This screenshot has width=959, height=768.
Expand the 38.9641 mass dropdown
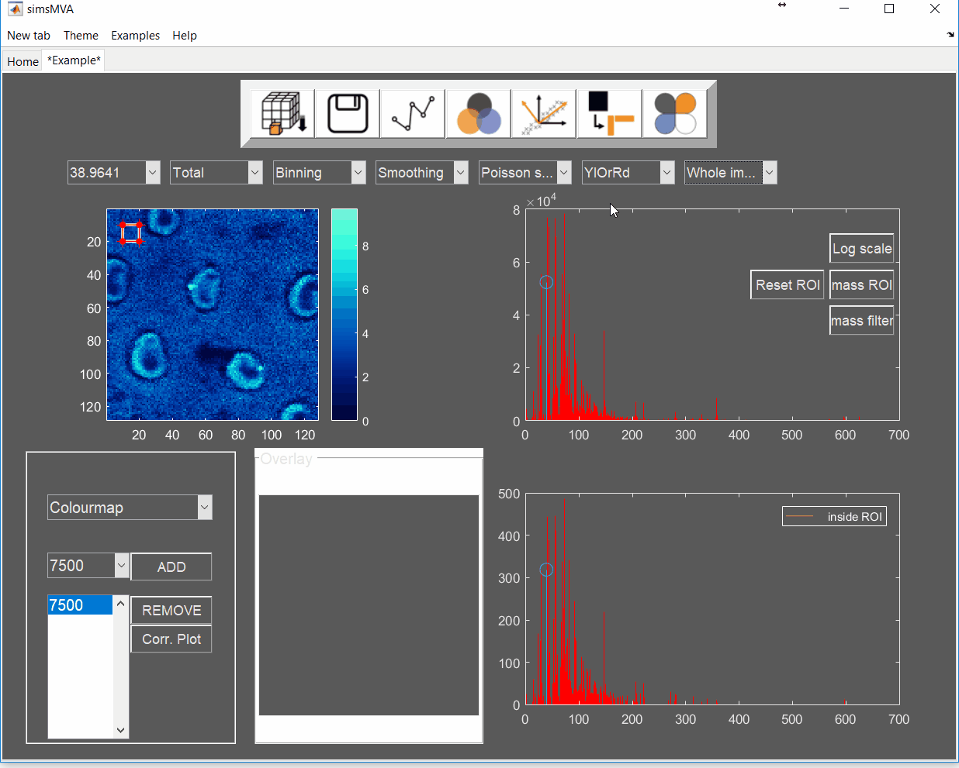tap(152, 173)
